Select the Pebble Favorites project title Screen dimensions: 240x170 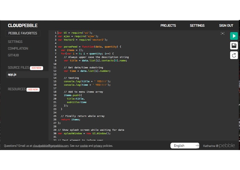pyautogui.click(x=23, y=33)
